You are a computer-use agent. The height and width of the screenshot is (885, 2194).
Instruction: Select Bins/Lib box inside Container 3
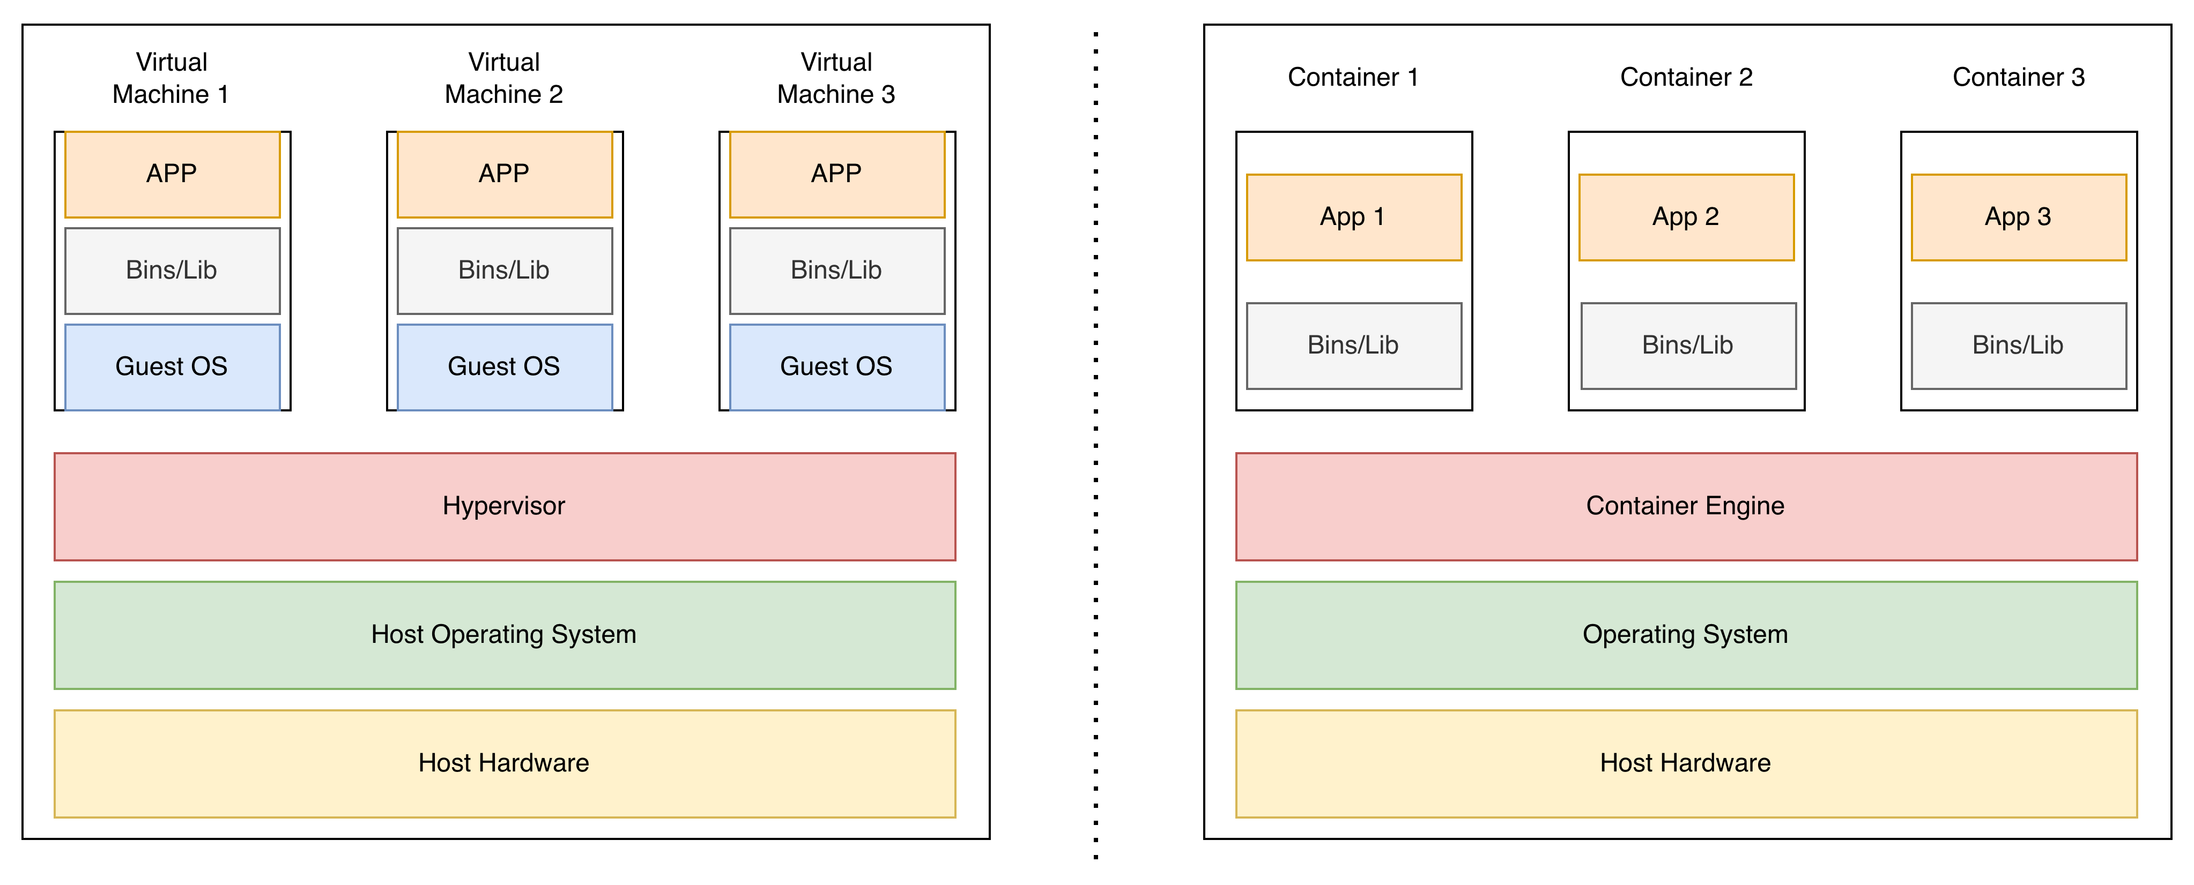point(2018,346)
